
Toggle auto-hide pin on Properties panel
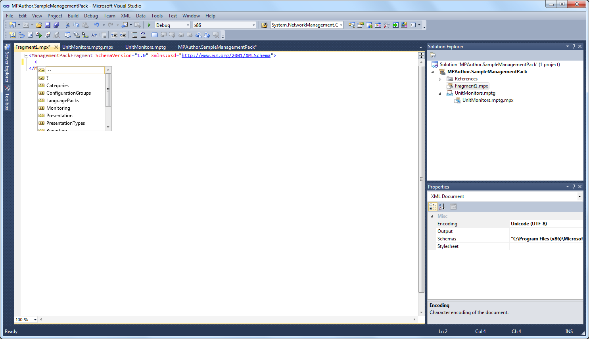(x=574, y=187)
